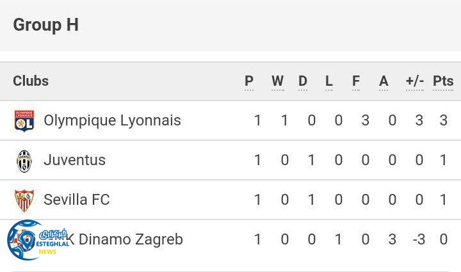This screenshot has width=461, height=272.
Task: Click the Group H heading
Action: pyautogui.click(x=45, y=25)
